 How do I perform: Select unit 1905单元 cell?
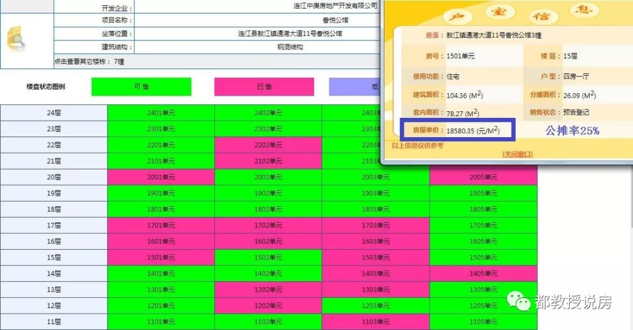click(483, 193)
